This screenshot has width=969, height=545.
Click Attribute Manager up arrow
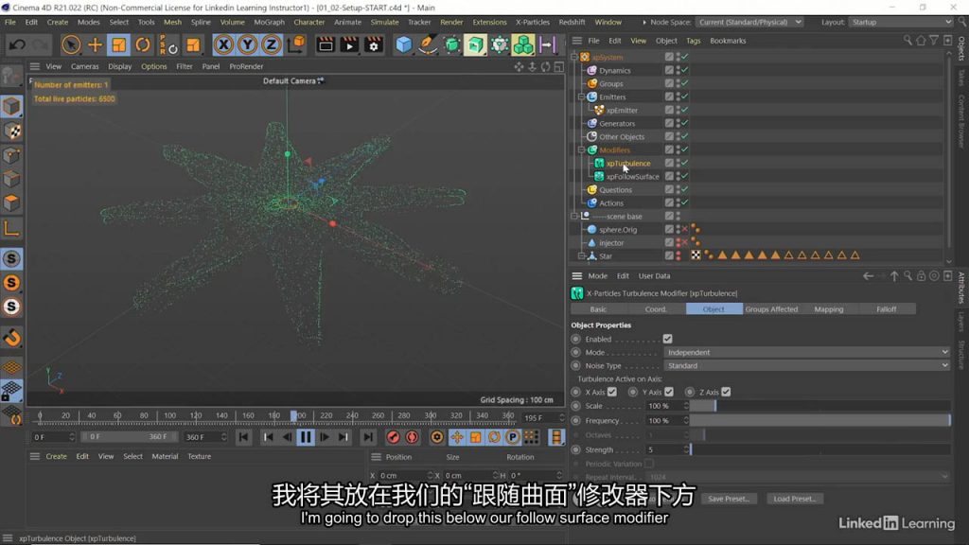tap(894, 276)
